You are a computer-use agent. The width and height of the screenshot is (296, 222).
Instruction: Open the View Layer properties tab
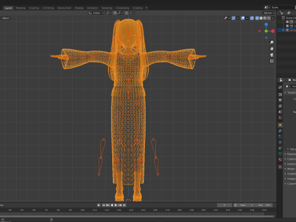(x=280, y=106)
